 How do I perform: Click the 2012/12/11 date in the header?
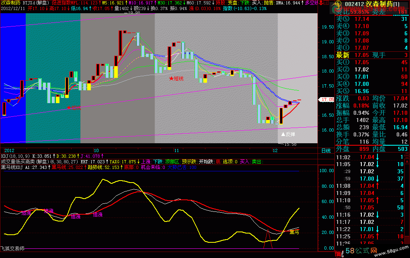click(13, 8)
